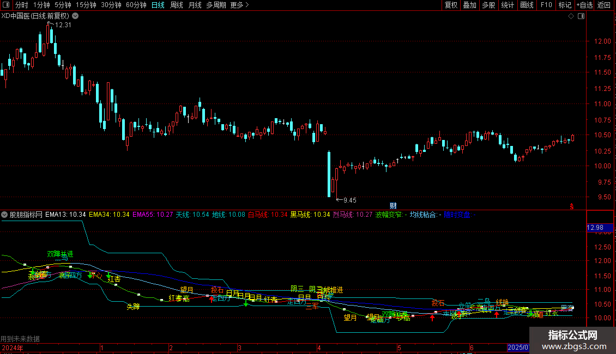Select the 1分钟 period
This screenshot has width=616, height=354.
pos(41,5)
